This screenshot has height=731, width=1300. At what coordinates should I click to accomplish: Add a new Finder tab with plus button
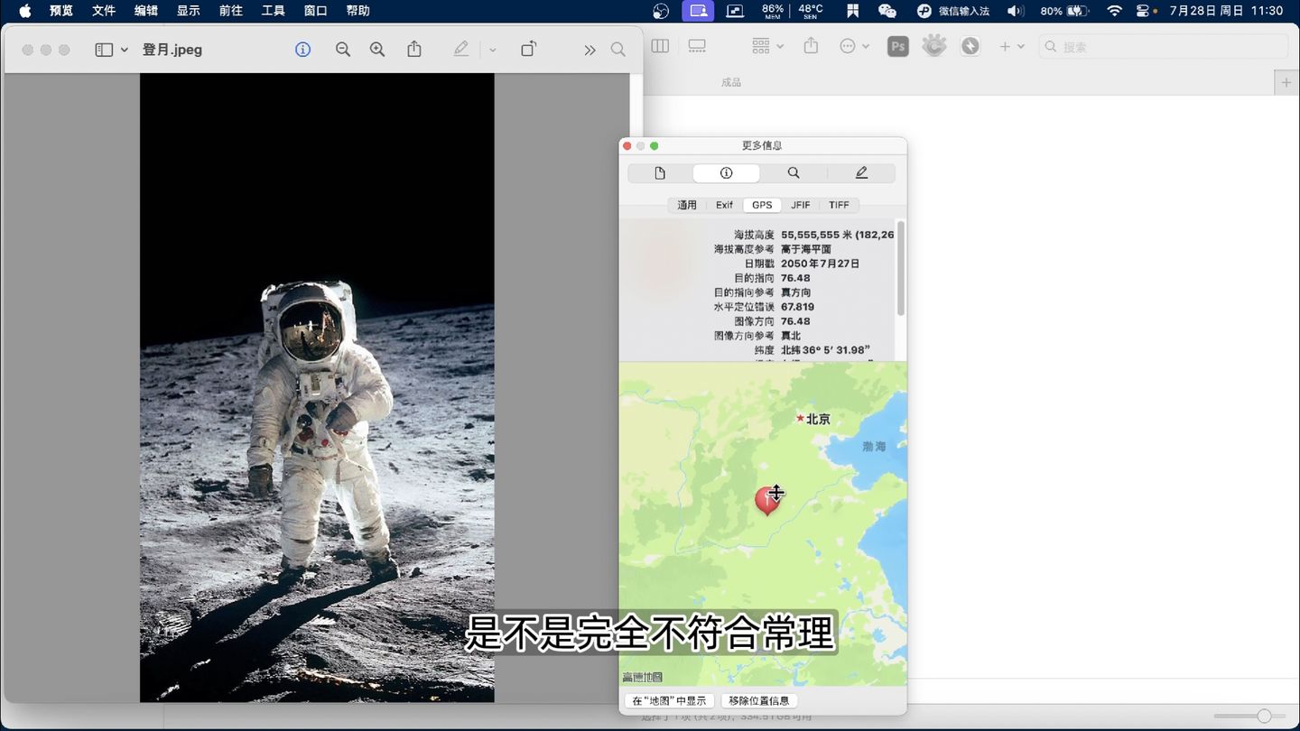pyautogui.click(x=1286, y=83)
